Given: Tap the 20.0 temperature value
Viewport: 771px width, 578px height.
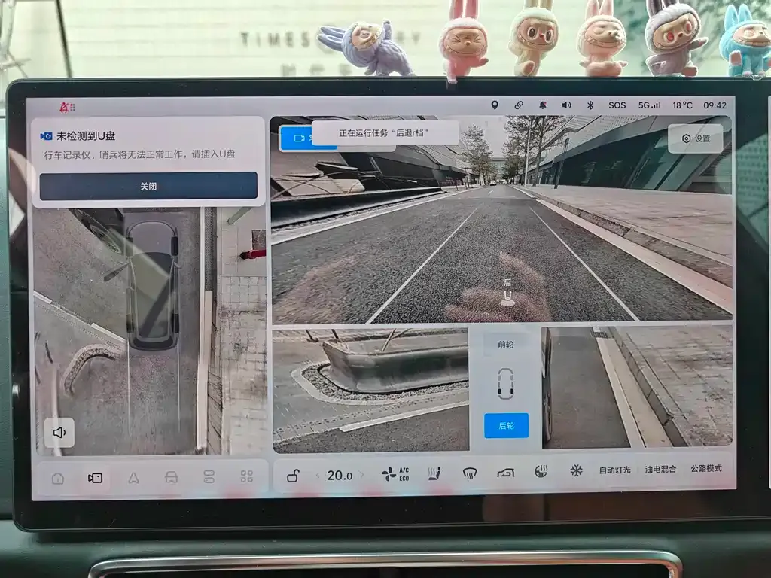Looking at the screenshot, I should pyautogui.click(x=340, y=476).
